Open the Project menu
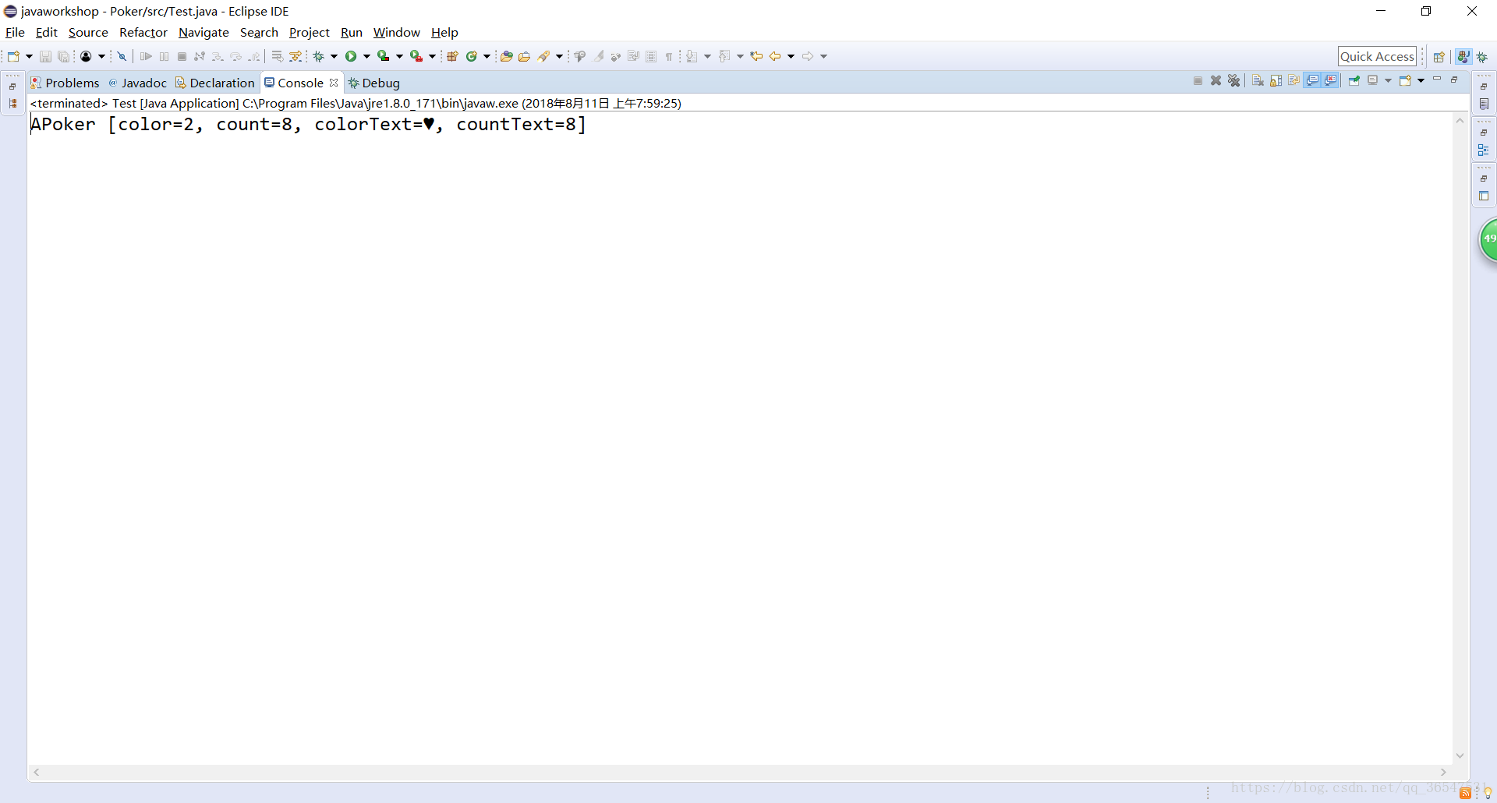The image size is (1497, 803). coord(310,32)
